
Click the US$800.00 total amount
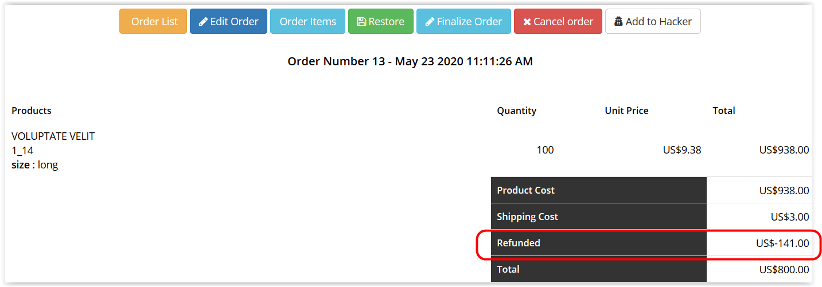pos(784,270)
